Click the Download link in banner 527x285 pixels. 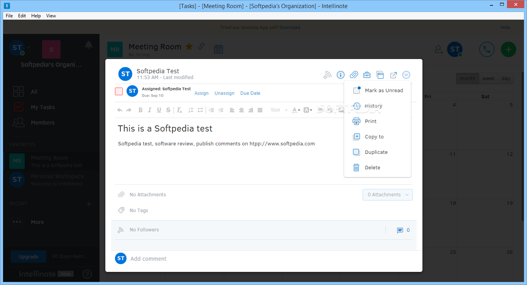[290, 27]
